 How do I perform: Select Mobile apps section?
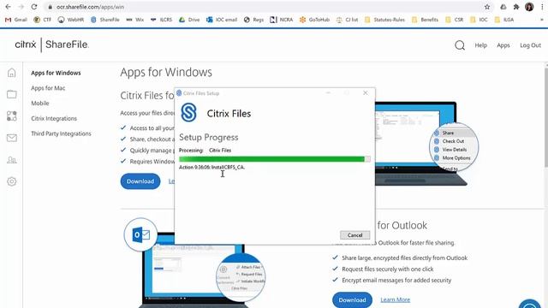(40, 103)
